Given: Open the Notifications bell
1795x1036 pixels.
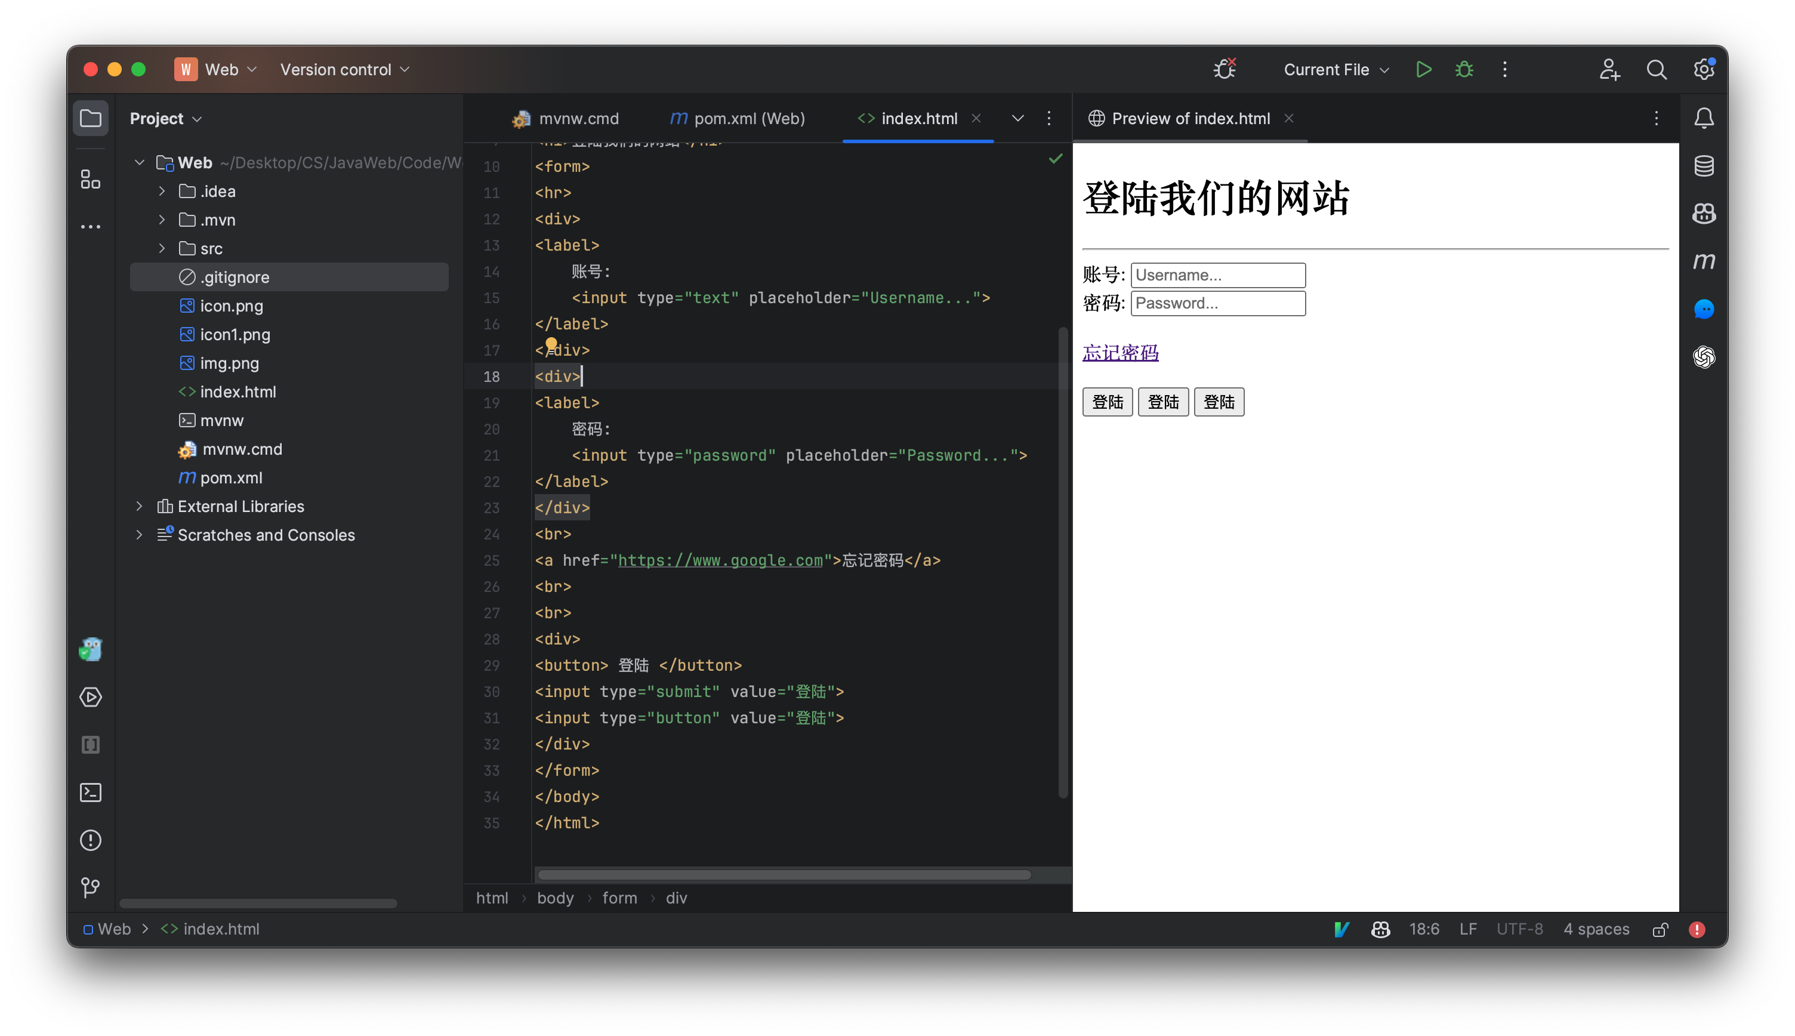Looking at the screenshot, I should (x=1703, y=118).
